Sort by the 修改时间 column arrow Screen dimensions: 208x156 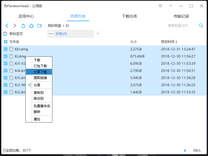click(176, 42)
